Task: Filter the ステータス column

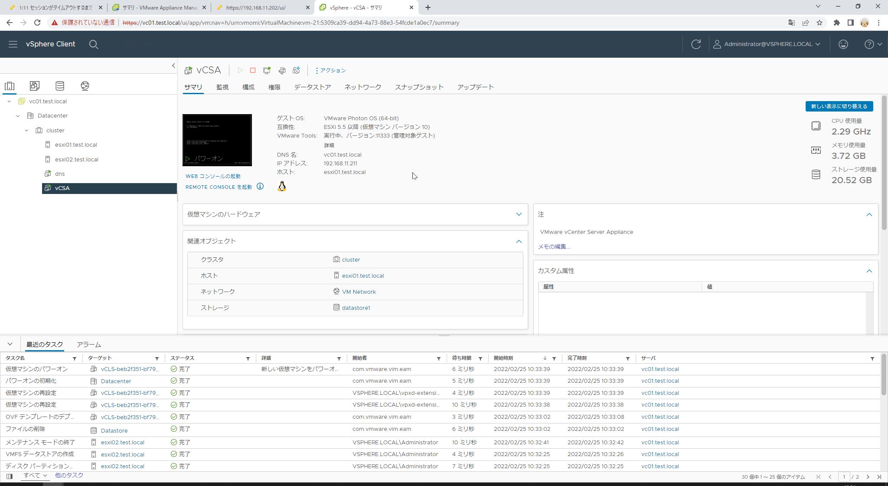Action: pyautogui.click(x=248, y=358)
